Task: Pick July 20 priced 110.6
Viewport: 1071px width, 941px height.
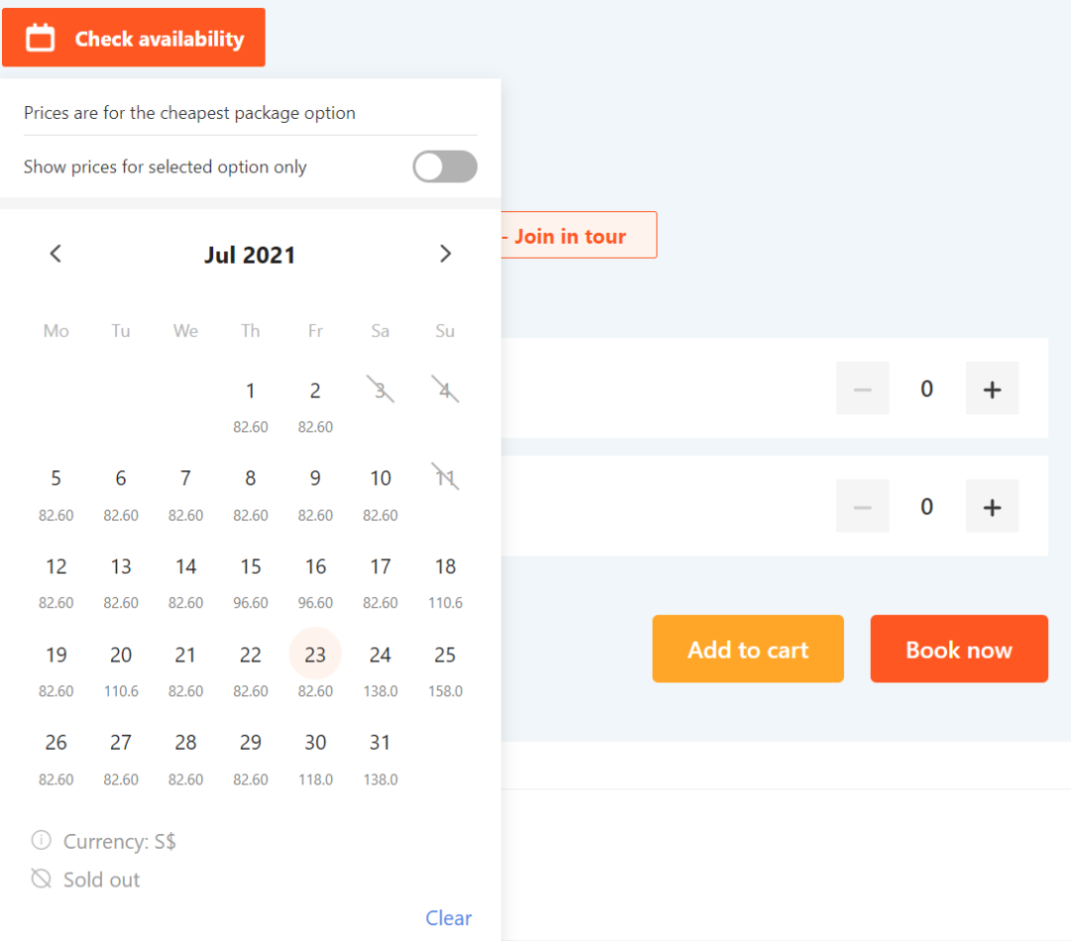Action: (x=121, y=670)
